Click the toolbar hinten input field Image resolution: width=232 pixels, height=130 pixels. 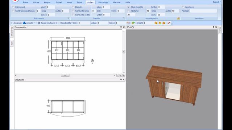click(x=120, y=23)
